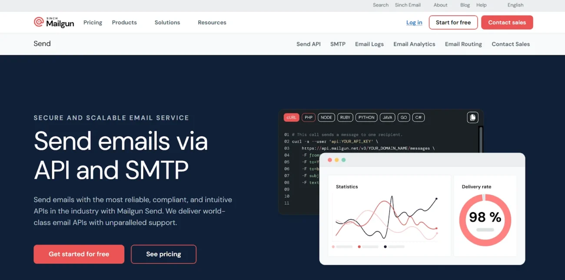Viewport: 565px width, 280px height.
Task: Expand the Solutions menu
Action: pyautogui.click(x=167, y=23)
